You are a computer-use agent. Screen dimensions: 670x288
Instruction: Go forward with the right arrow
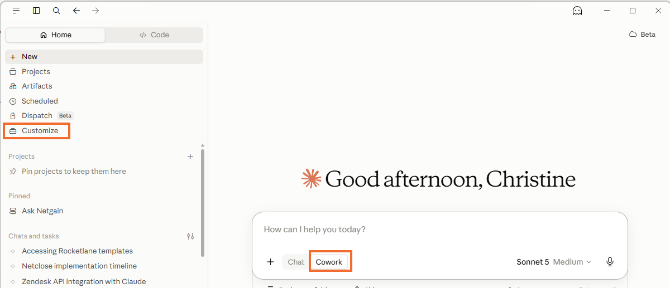95,11
